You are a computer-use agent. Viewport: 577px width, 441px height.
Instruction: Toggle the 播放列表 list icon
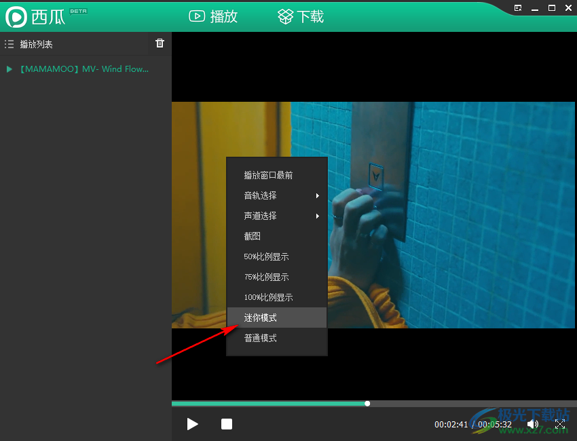pos(10,44)
